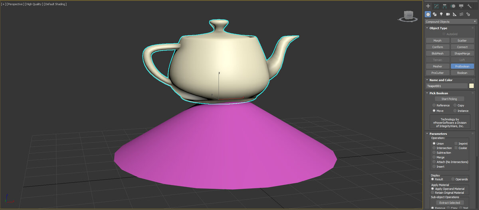Click the active ProBoolean button
This screenshot has height=210, width=479.
click(x=462, y=66)
